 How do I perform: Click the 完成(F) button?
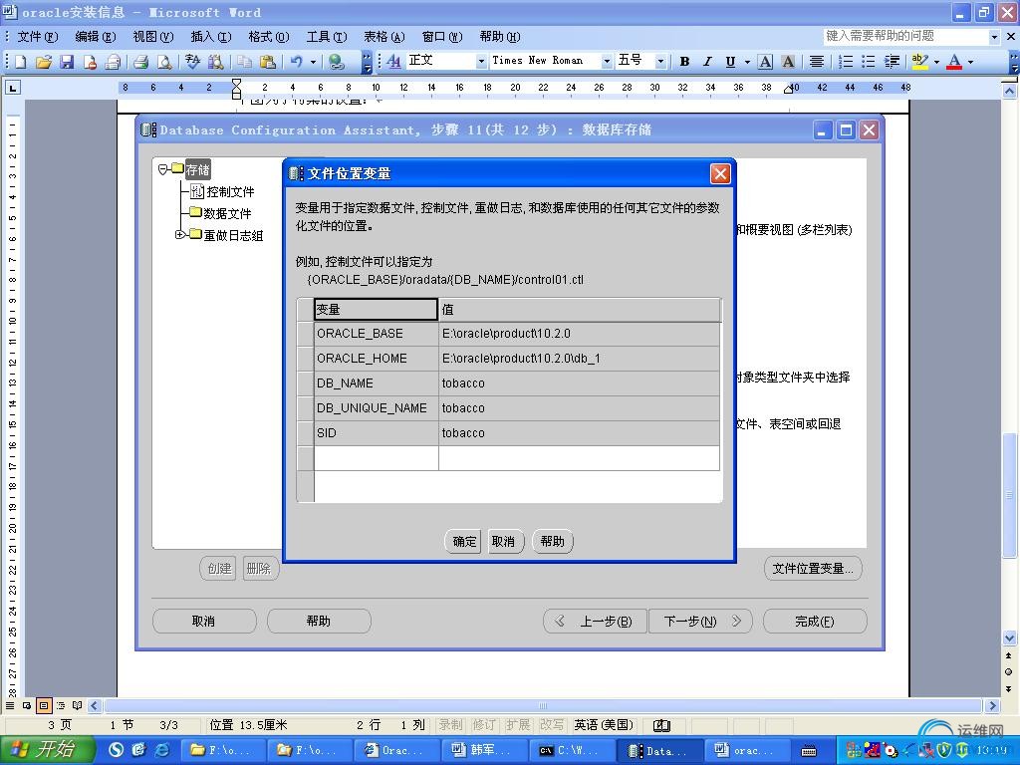[x=815, y=622]
